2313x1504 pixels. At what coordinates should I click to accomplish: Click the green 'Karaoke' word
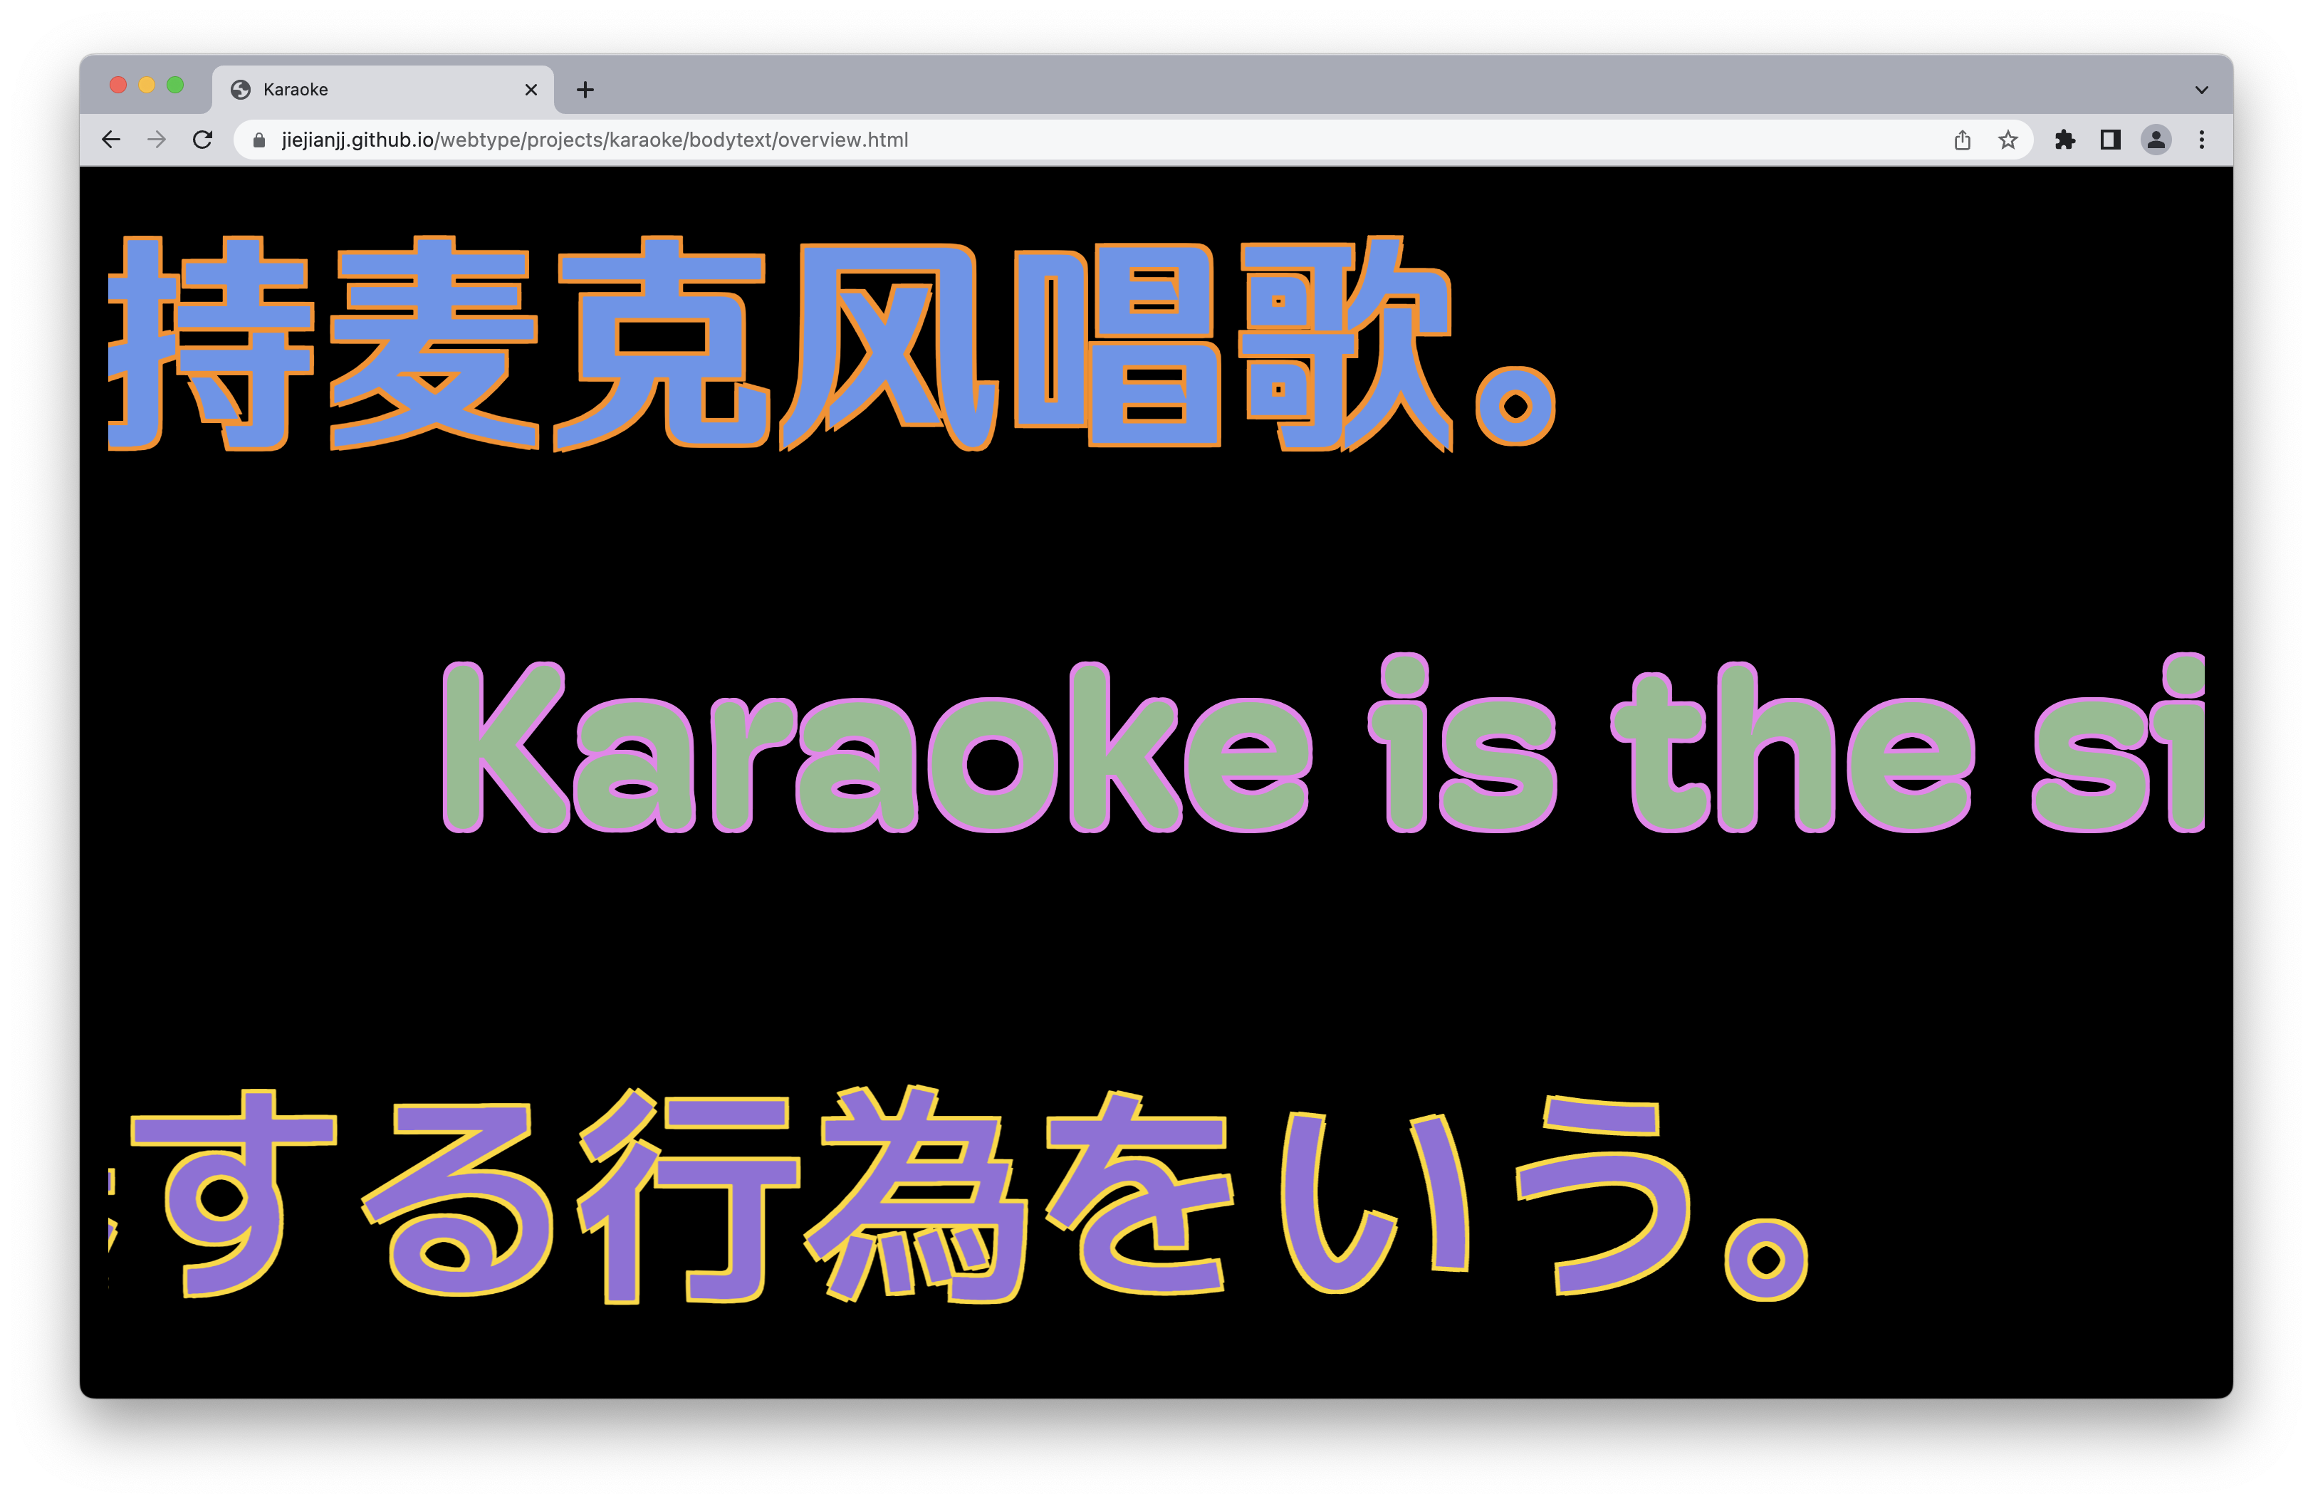pyautogui.click(x=874, y=748)
